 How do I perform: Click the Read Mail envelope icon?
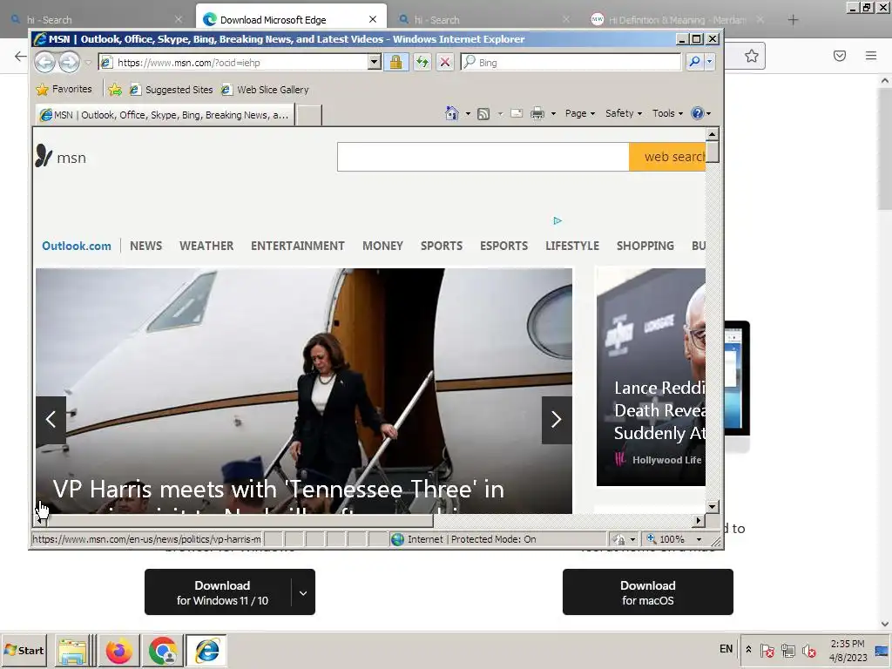517,113
